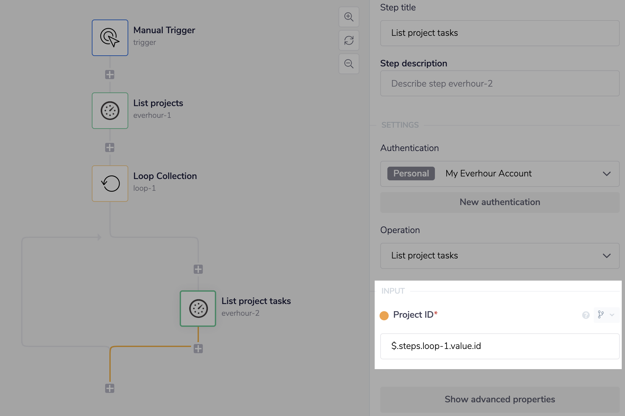Click the Project ID value field
Viewport: 625px width, 416px height.
(500, 346)
